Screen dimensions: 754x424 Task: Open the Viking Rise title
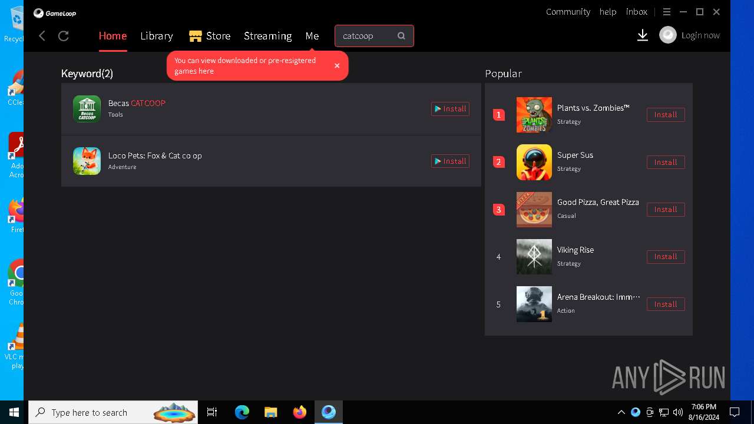[x=576, y=250]
